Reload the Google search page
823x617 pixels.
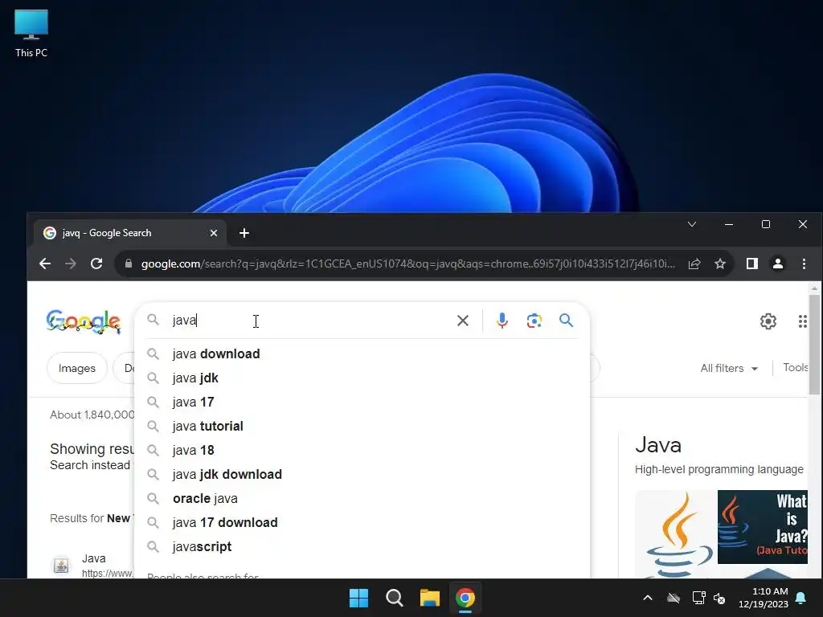[96, 264]
